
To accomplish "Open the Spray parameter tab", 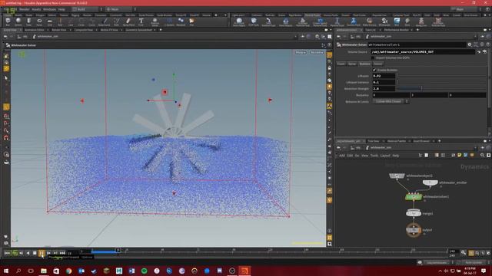I will 352,64.
